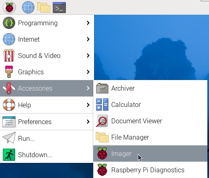Click the Sound & Video popcorn icon
Screen dimensions: 209x178
(9, 56)
